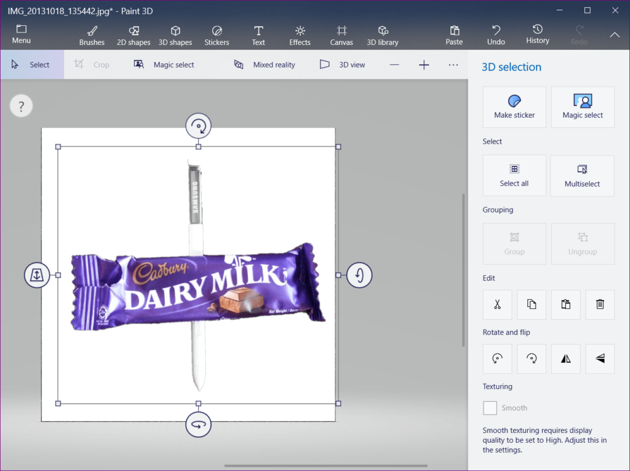Maximize the Paint 3D window

[x=588, y=11]
